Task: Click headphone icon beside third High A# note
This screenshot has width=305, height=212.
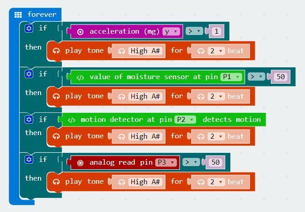Action: [x=122, y=136]
